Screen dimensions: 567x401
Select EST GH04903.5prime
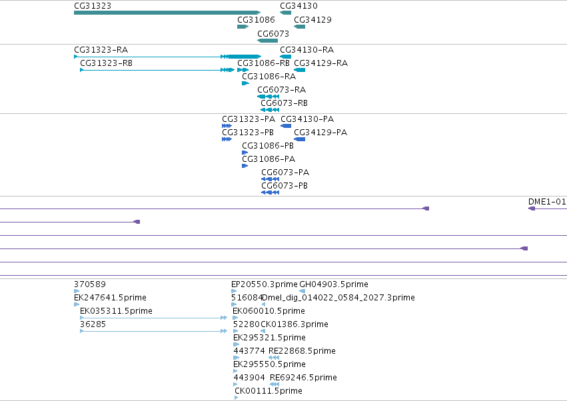coord(302,291)
